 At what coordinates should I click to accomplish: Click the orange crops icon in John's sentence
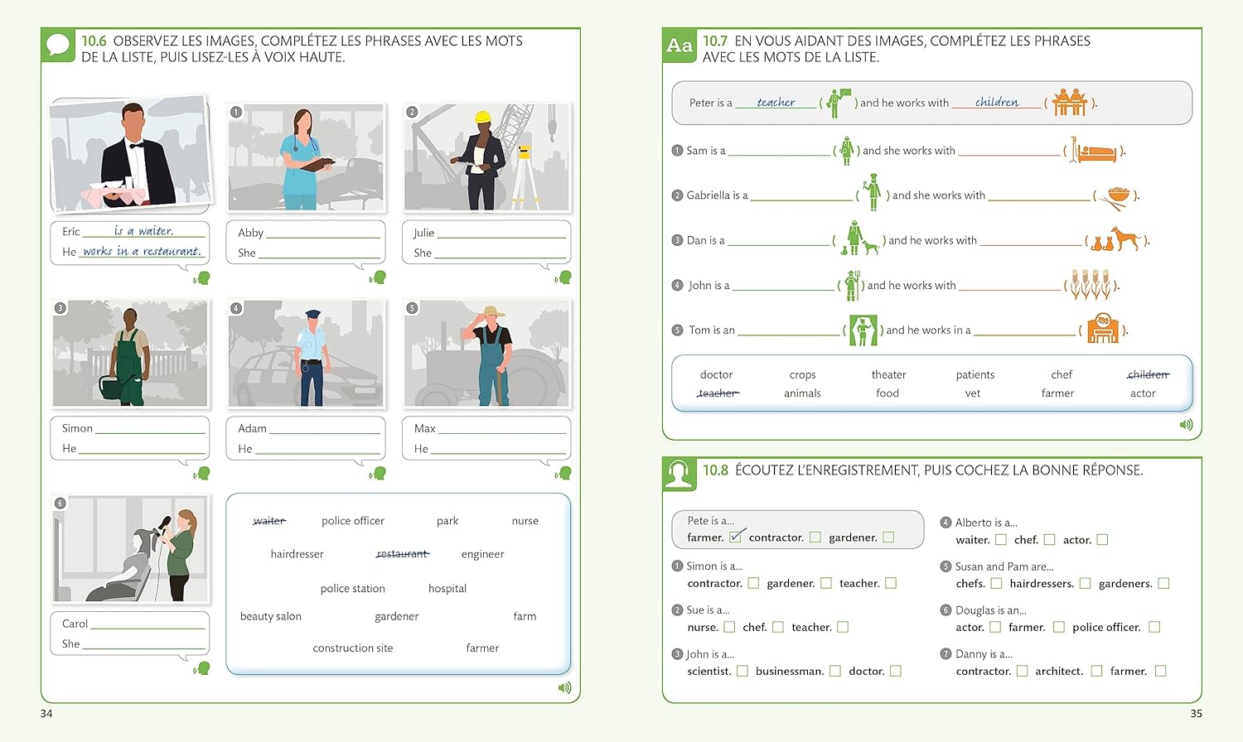(x=1089, y=284)
